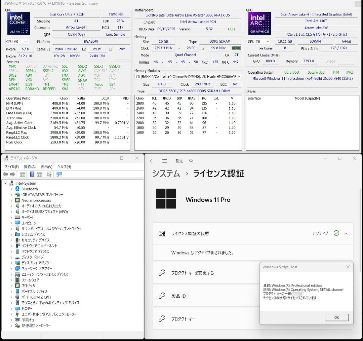Click Show/Hide Console Tree toolbar icon
Viewport: 363px width, 341px height.
tap(23, 174)
